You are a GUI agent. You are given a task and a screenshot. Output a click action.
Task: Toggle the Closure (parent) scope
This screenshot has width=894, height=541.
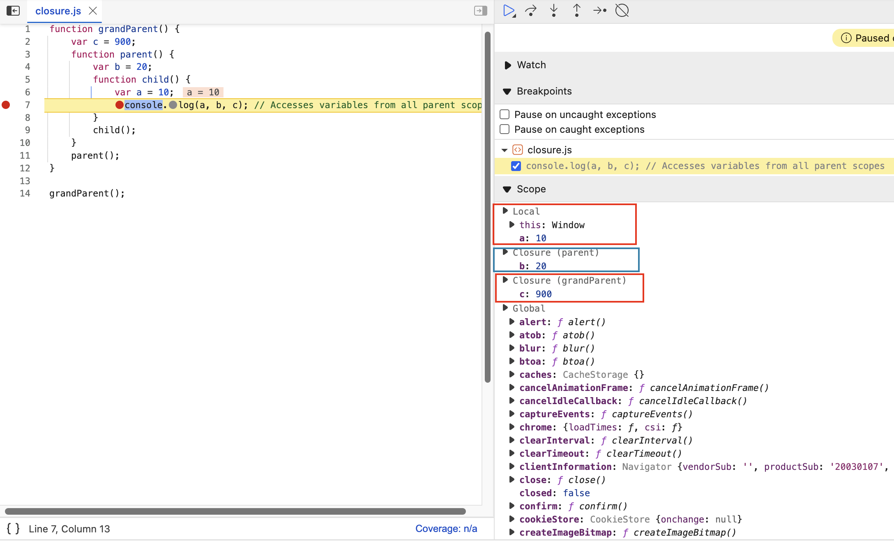coord(505,252)
